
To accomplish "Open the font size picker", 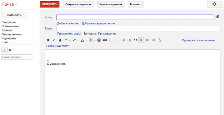I will coord(75,40).
